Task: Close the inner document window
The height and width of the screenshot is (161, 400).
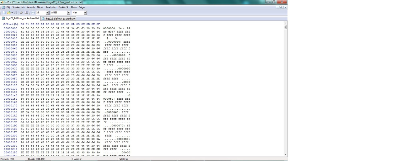Action: (285, 7)
